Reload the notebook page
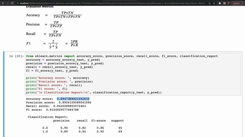This screenshot has width=245, height=137. (x=12, y=3)
